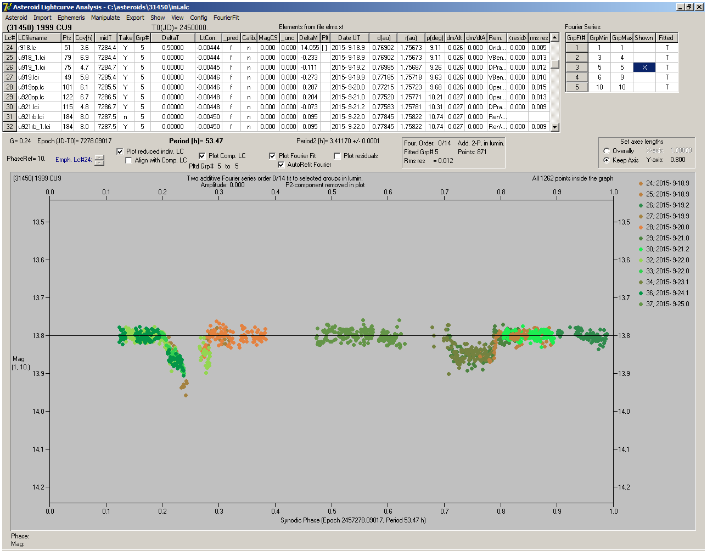Click the Shown X cell for group 3
The image size is (707, 551).
[644, 68]
